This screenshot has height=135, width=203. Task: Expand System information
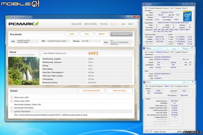pos(11,111)
